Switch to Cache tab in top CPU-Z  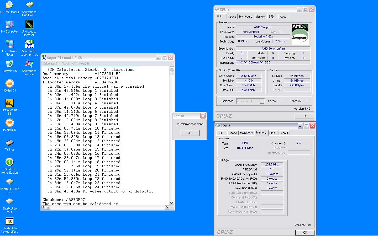click(x=232, y=17)
